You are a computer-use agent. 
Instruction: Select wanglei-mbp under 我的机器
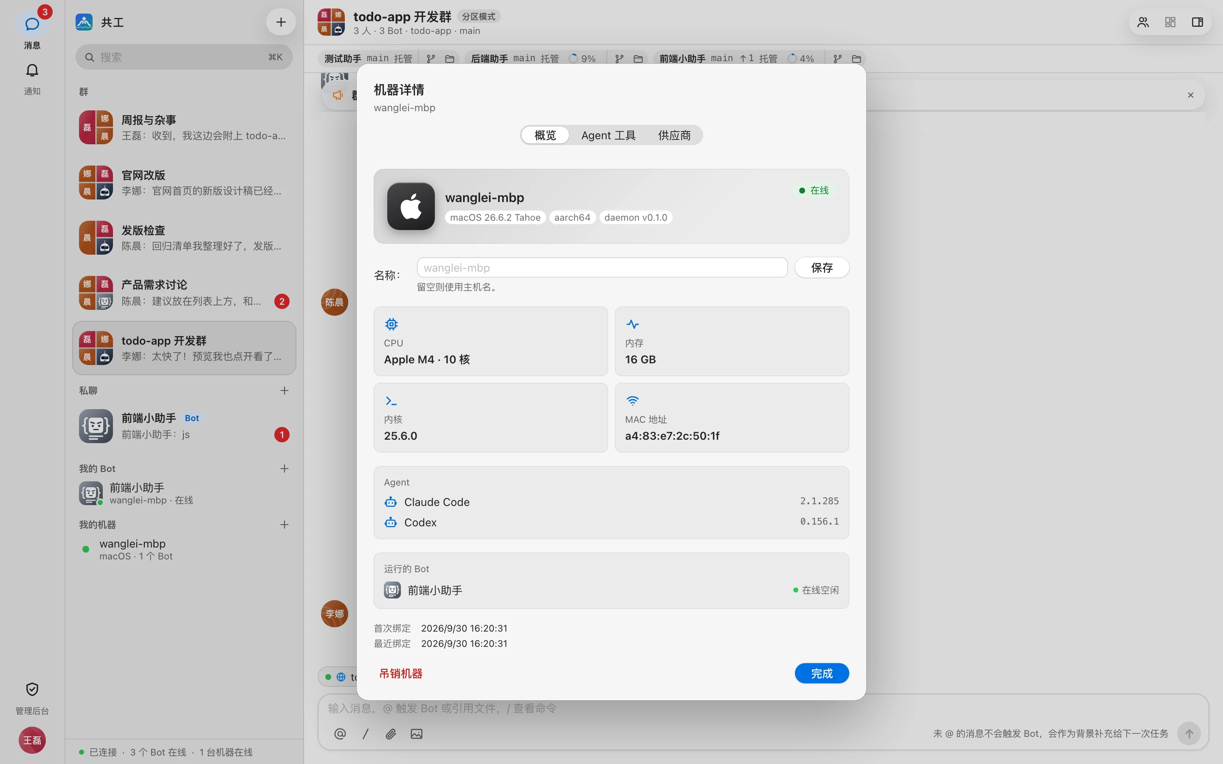point(184,549)
